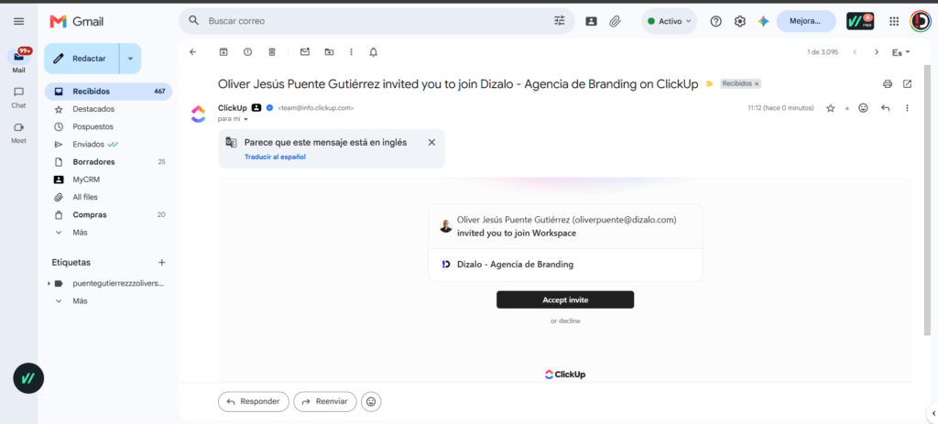Click the contacts card icon near search
The height and width of the screenshot is (424, 938).
(x=591, y=22)
